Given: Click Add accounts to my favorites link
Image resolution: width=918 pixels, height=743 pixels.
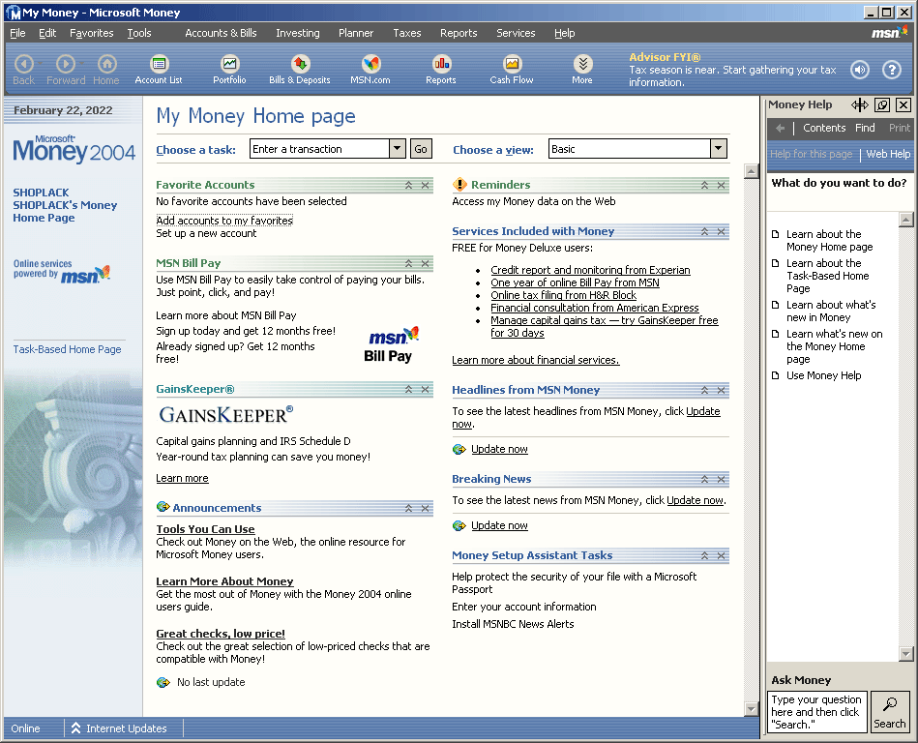Looking at the screenshot, I should [224, 221].
